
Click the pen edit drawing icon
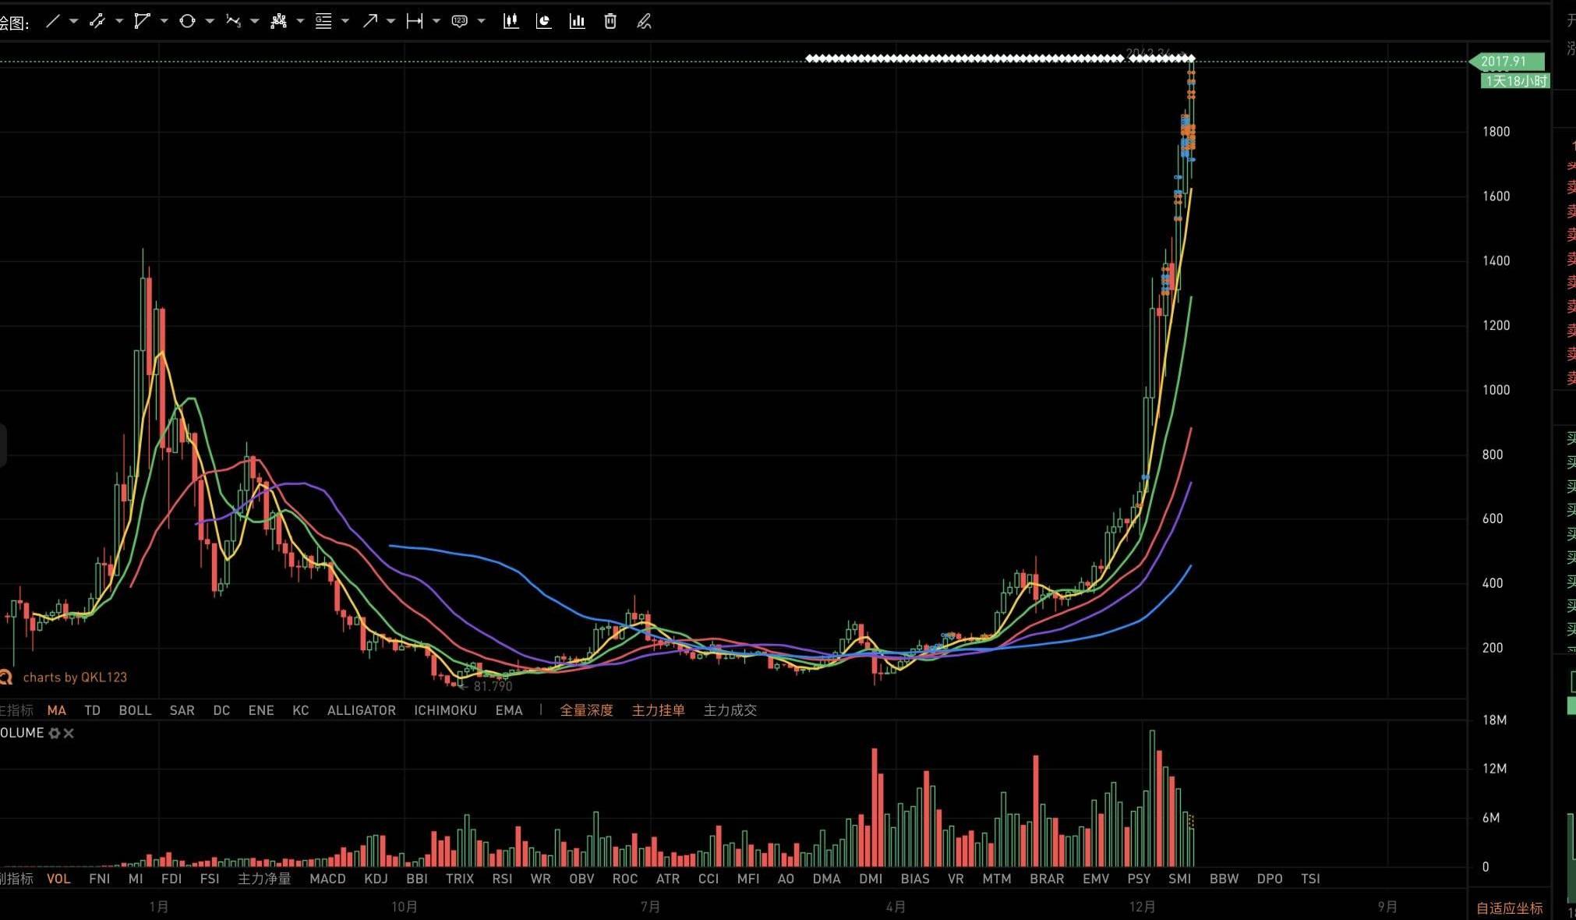(x=644, y=22)
